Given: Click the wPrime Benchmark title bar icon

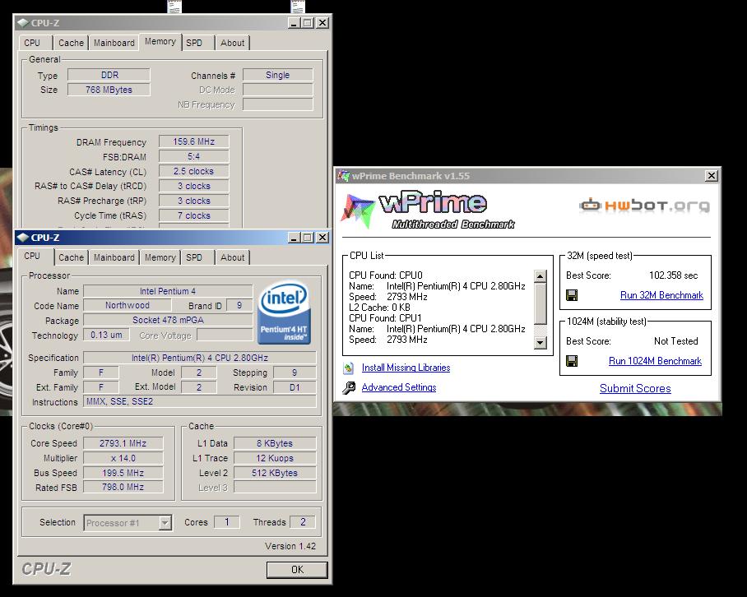Looking at the screenshot, I should pos(344,176).
